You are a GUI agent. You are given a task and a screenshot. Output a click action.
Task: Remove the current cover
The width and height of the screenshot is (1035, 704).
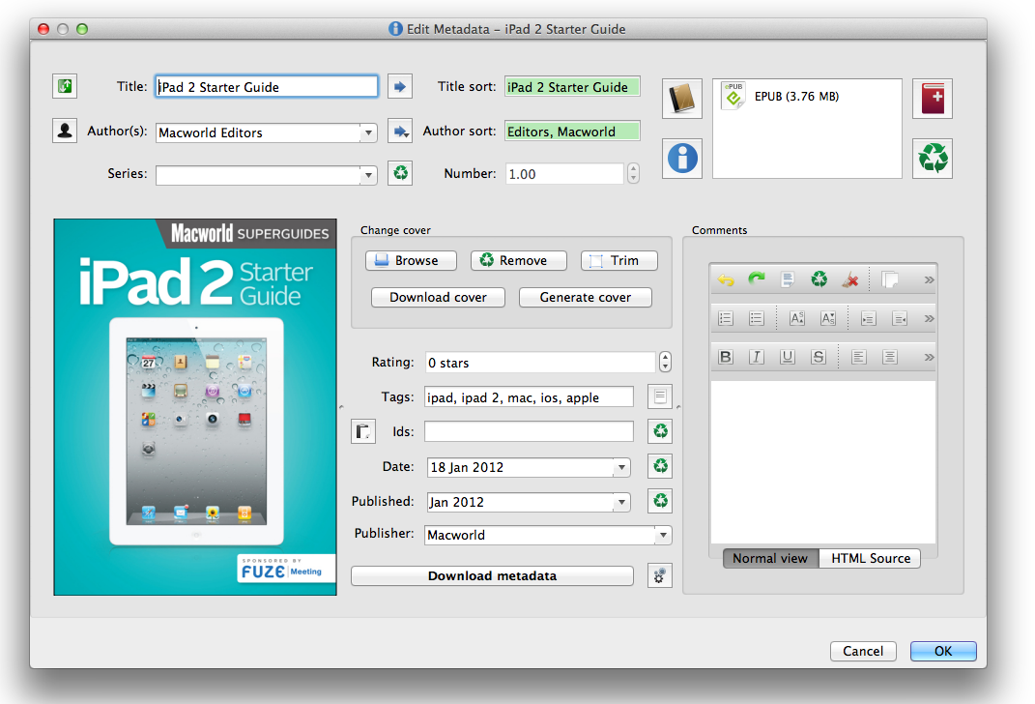click(519, 260)
